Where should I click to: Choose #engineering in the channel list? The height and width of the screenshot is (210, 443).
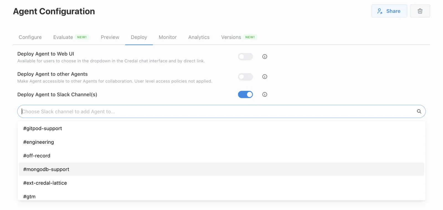click(x=38, y=142)
